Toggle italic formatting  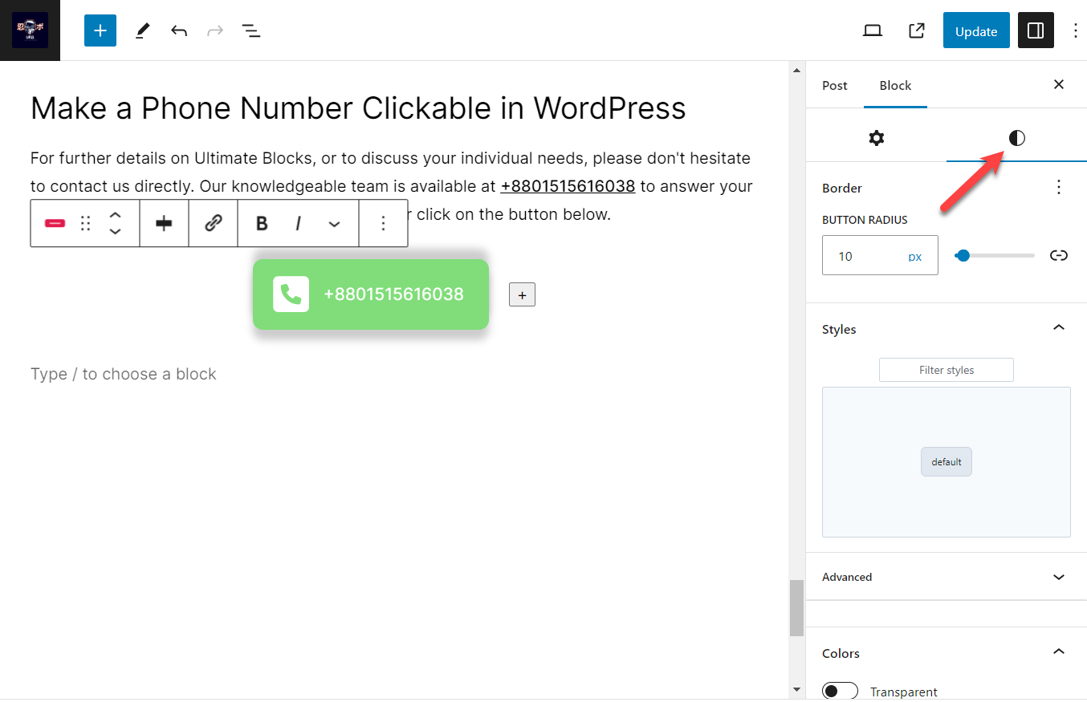298,223
